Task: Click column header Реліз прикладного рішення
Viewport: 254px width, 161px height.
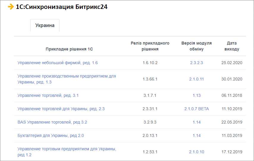Action: point(150,46)
